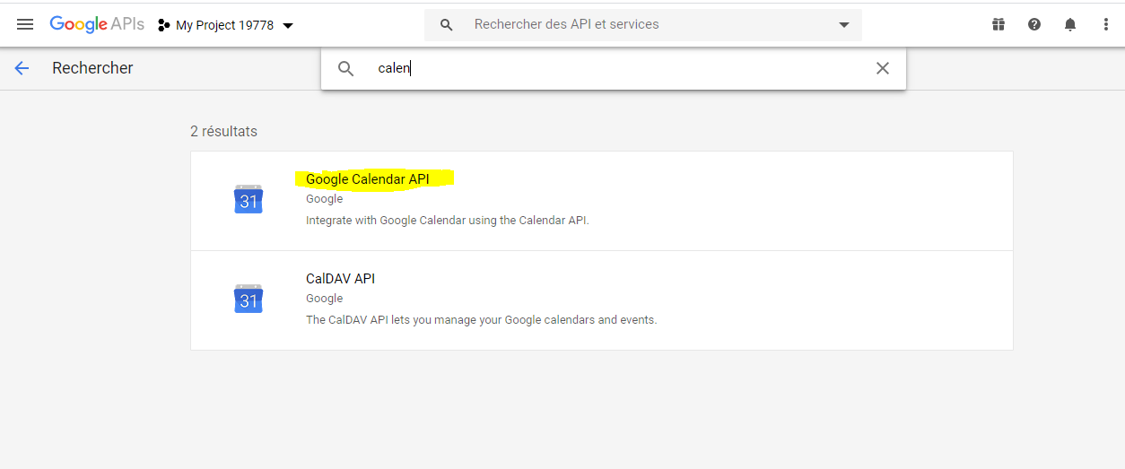This screenshot has height=469, width=1125.
Task: Open the CalDAV API result
Action: pos(602,300)
